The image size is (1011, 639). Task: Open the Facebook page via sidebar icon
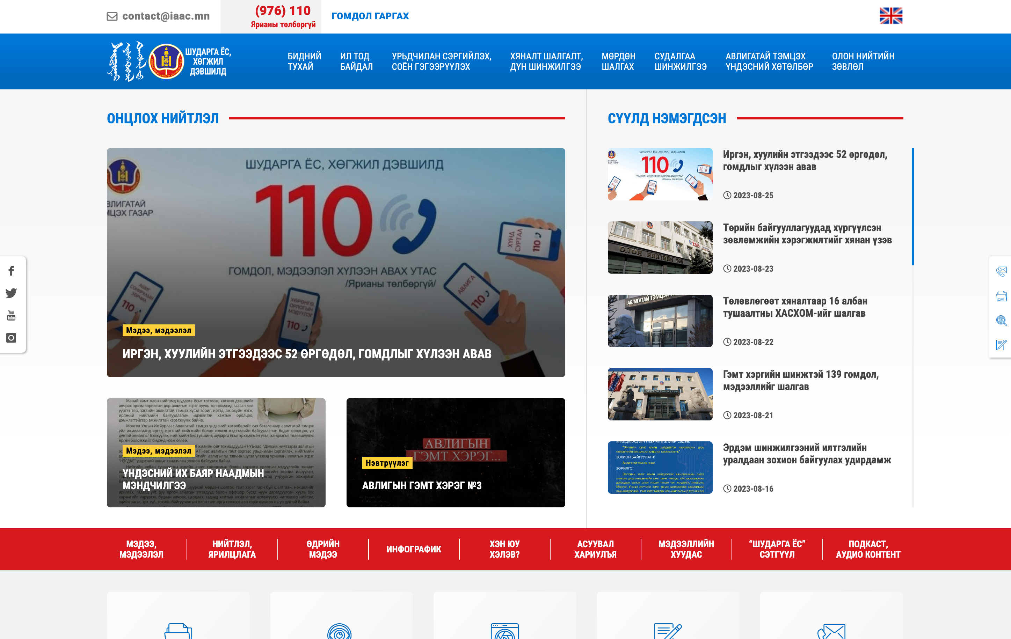[x=10, y=271]
